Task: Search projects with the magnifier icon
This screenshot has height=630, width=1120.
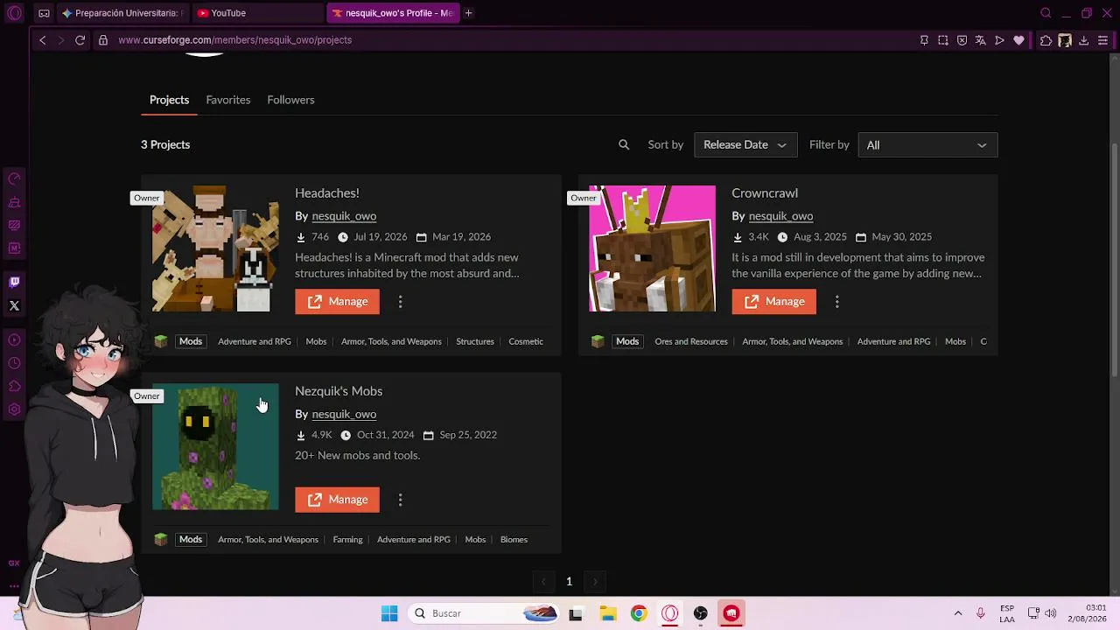Action: (624, 145)
